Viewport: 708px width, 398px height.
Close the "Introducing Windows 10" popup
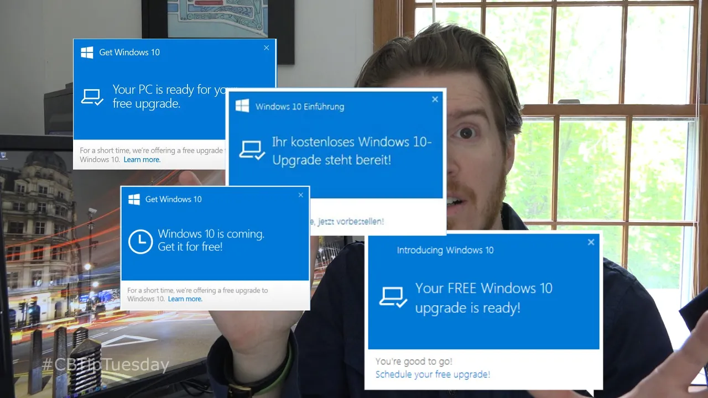(591, 242)
